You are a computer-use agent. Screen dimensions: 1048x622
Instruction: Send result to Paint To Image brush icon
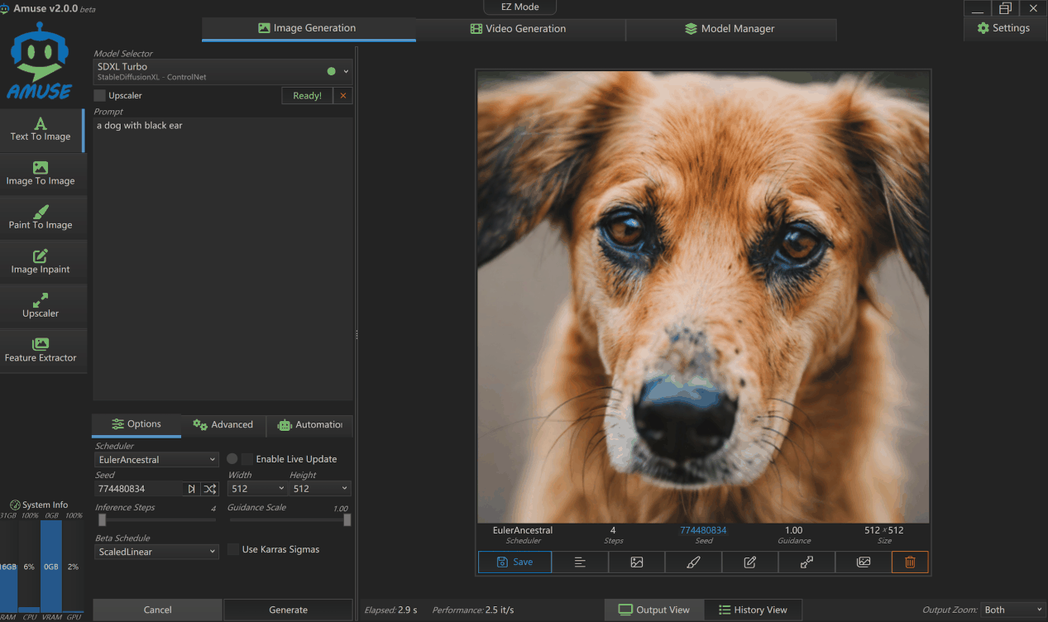coord(693,562)
